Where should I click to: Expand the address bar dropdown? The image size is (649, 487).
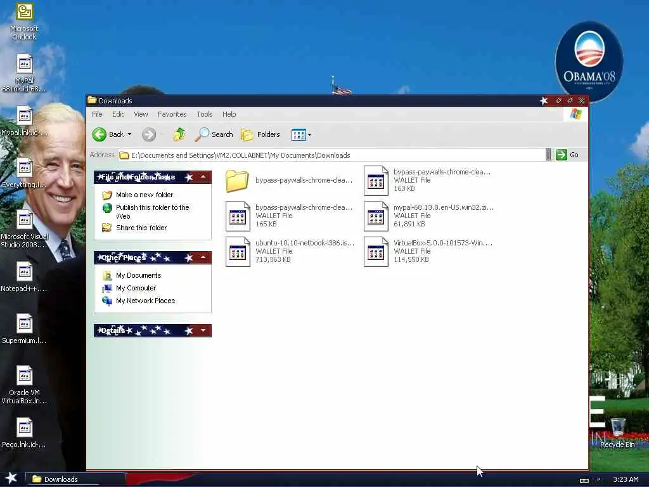[548, 155]
